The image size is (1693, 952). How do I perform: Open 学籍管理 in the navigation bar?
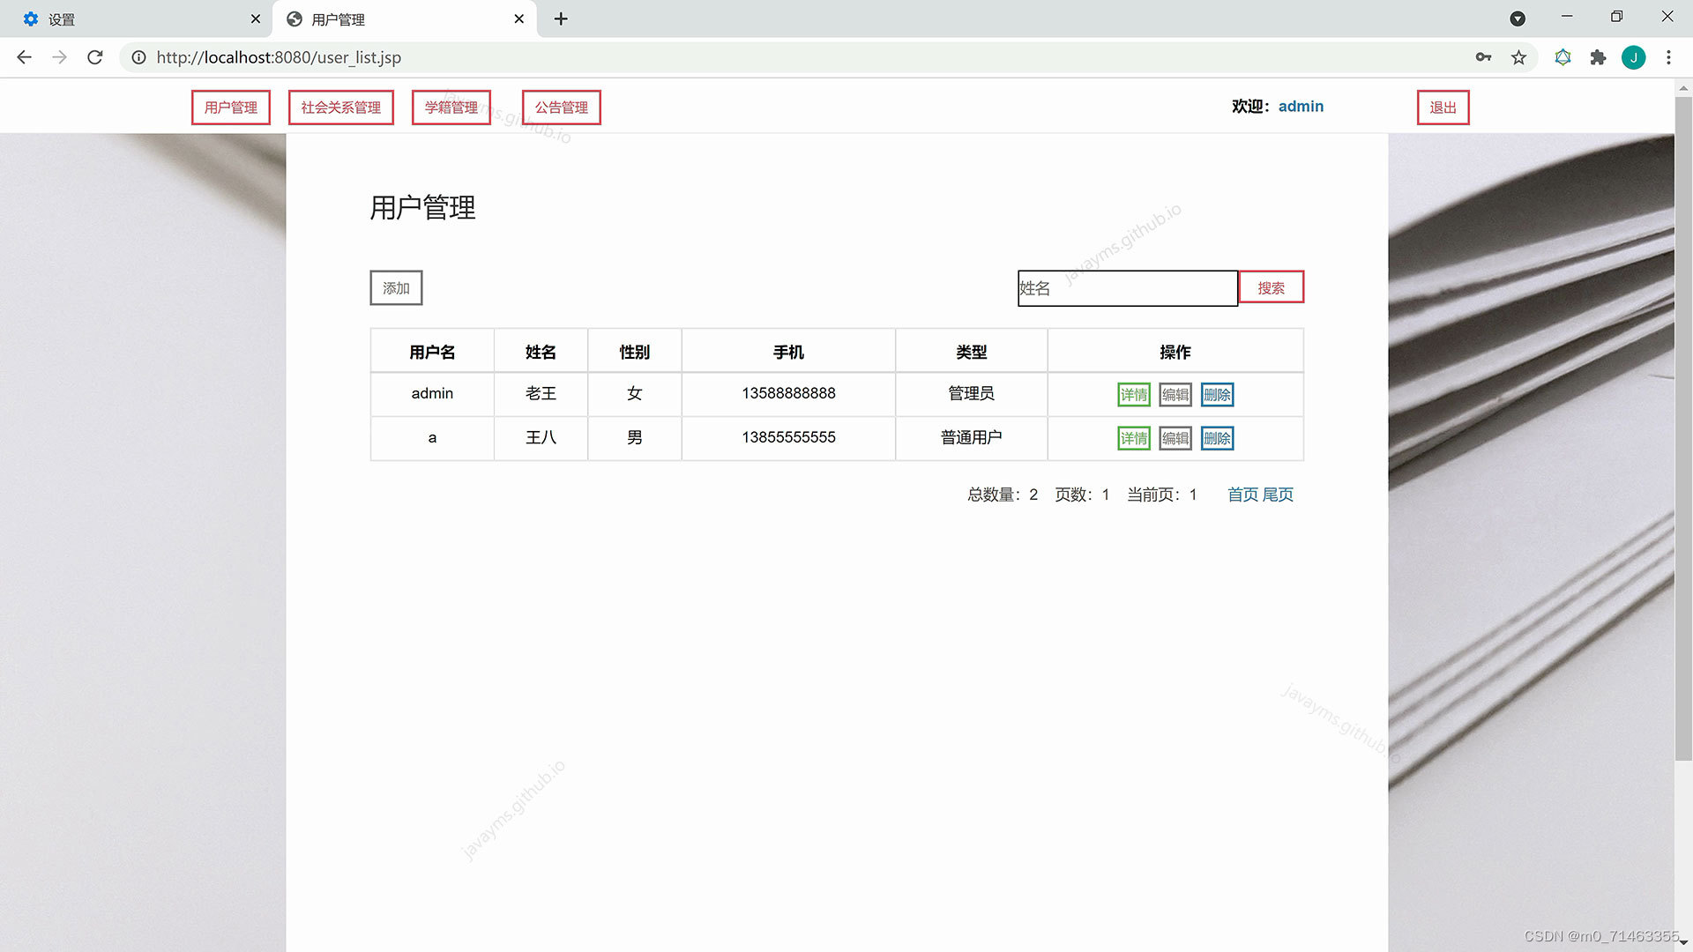451,108
